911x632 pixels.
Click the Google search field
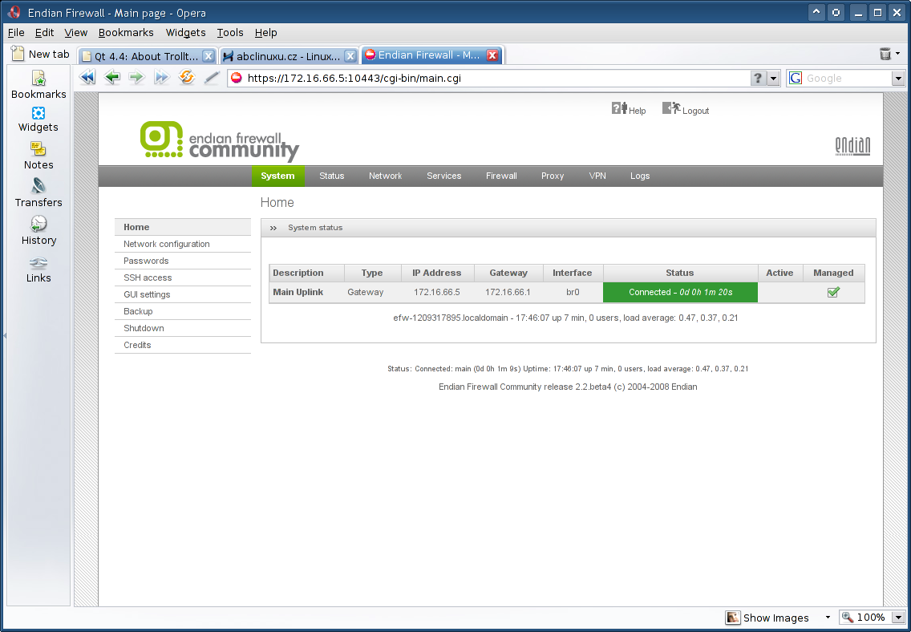pyautogui.click(x=848, y=79)
